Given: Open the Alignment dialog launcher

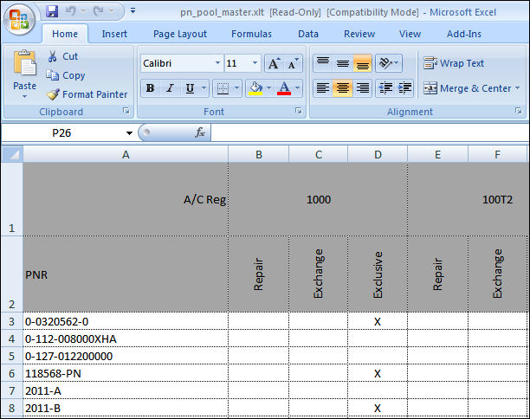Looking at the screenshot, I should coord(518,111).
